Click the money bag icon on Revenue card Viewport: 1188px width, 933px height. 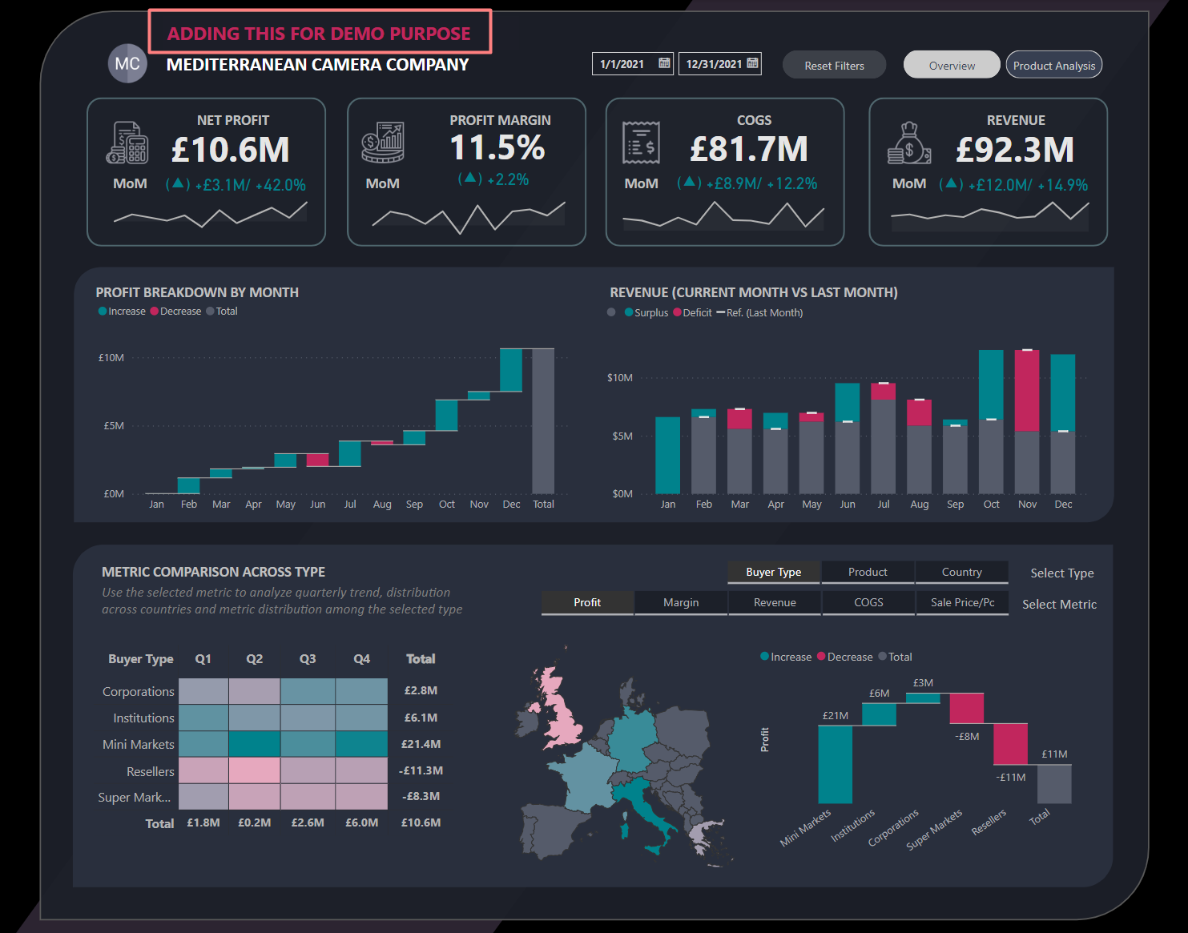click(x=911, y=143)
